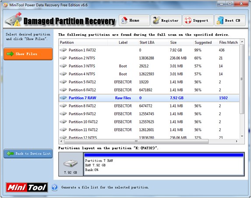Viewport: 251px width, 198px height.
Task: Open the Support button
Action: [x=198, y=20]
